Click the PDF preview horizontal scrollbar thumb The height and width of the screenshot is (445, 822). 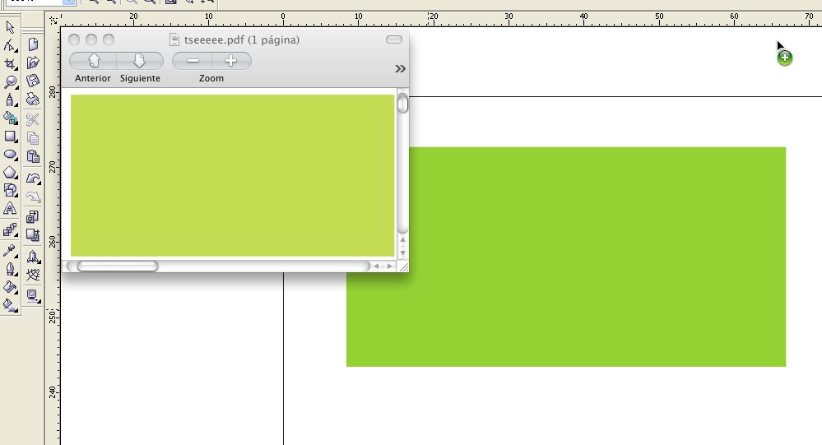coord(117,266)
